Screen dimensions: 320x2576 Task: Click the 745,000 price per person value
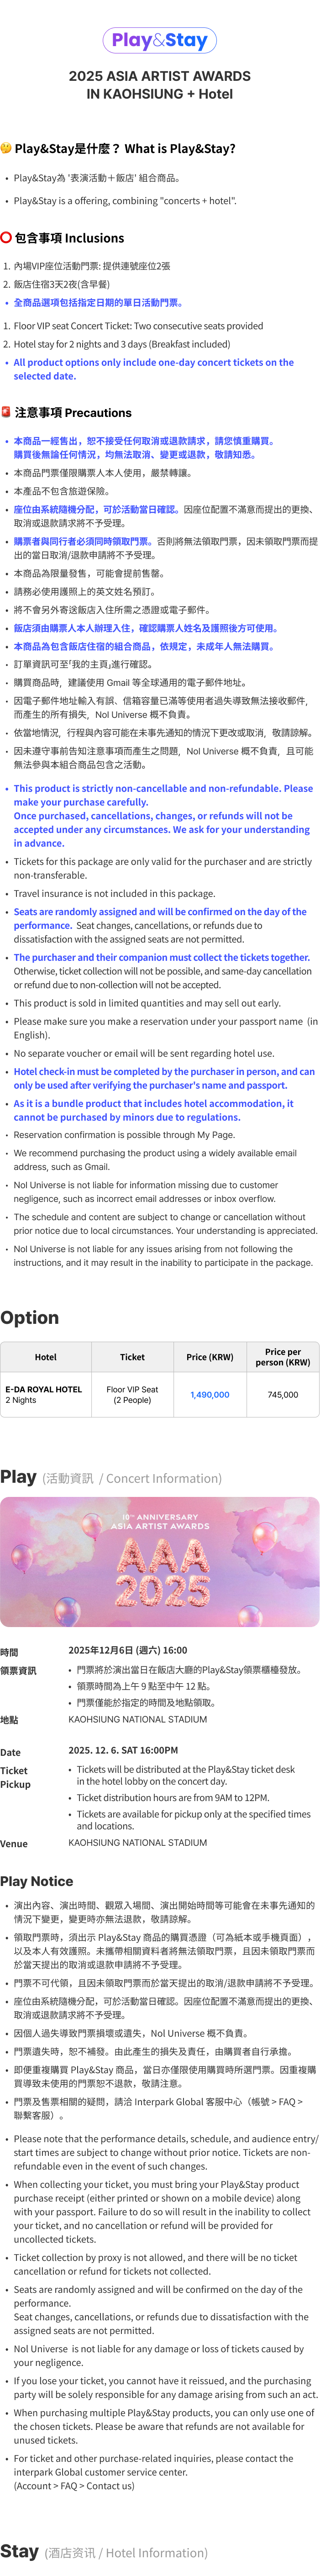[x=283, y=1394]
